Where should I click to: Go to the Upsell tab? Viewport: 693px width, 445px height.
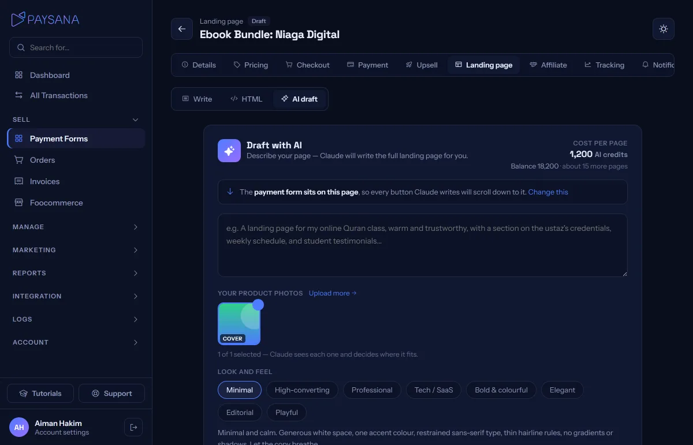click(422, 65)
